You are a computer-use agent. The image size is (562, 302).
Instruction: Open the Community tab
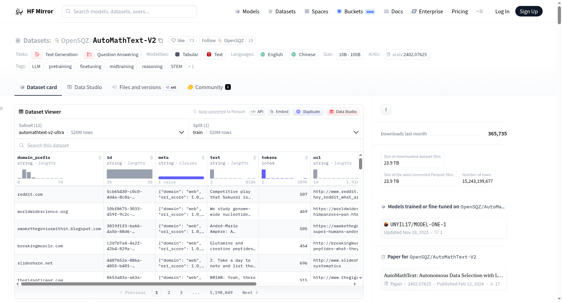click(209, 87)
